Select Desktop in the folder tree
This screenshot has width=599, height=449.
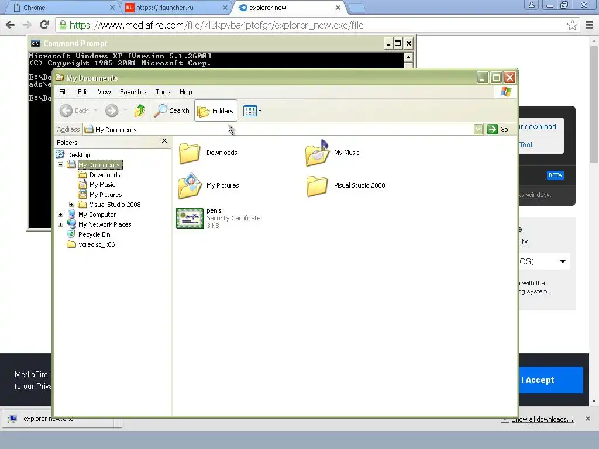click(x=79, y=155)
